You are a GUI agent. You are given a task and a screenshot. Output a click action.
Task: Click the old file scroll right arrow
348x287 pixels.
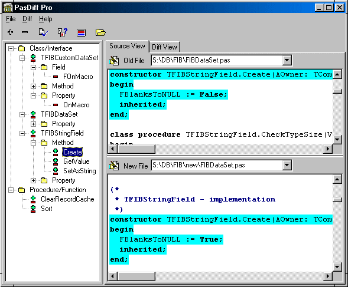point(328,149)
